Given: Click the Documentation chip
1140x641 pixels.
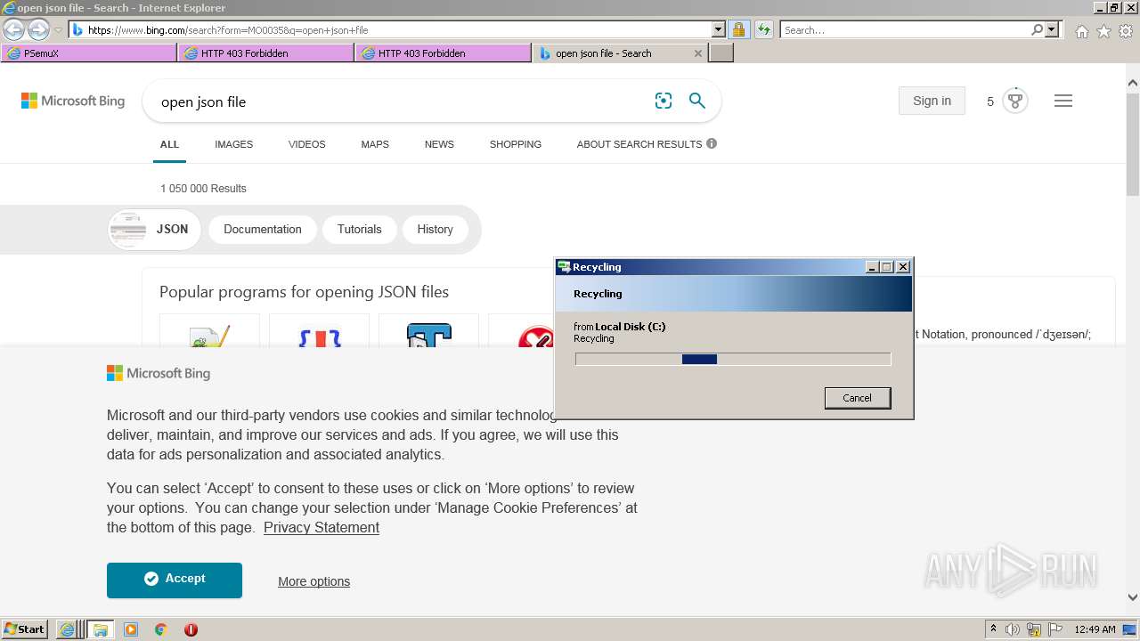Looking at the screenshot, I should (262, 229).
